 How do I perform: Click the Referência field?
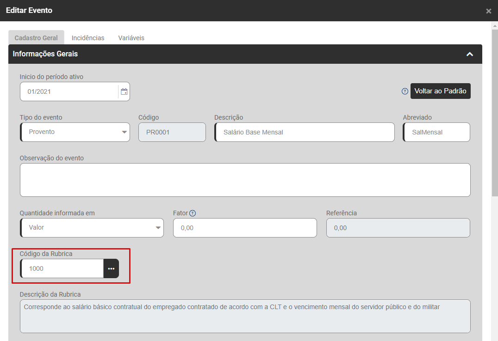point(398,228)
